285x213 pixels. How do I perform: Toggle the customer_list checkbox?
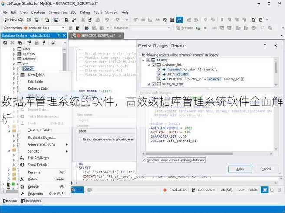pyautogui.click(x=154, y=64)
